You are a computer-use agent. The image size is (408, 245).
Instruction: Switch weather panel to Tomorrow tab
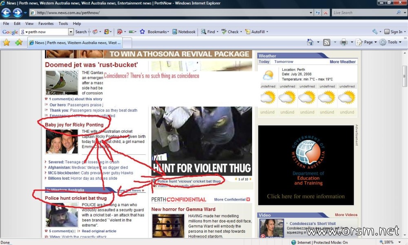pos(284,62)
